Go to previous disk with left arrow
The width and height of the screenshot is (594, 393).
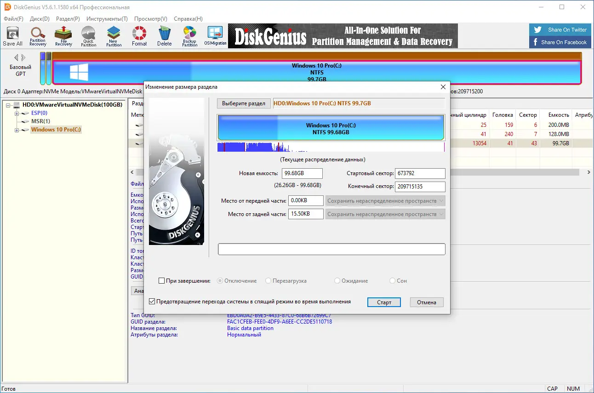click(17, 58)
